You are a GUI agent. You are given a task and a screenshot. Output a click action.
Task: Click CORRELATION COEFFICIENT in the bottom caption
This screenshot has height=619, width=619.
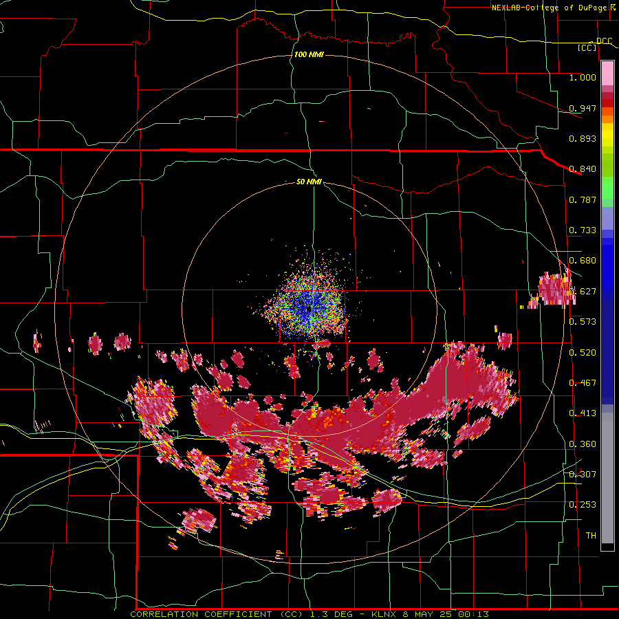pos(201,614)
